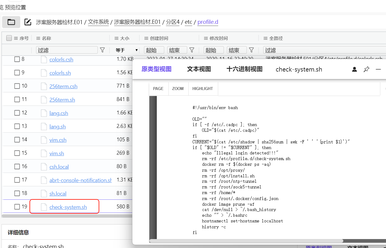Navigate to 分区4 breadcrumb
This screenshot has width=386, height=248.
(x=173, y=22)
